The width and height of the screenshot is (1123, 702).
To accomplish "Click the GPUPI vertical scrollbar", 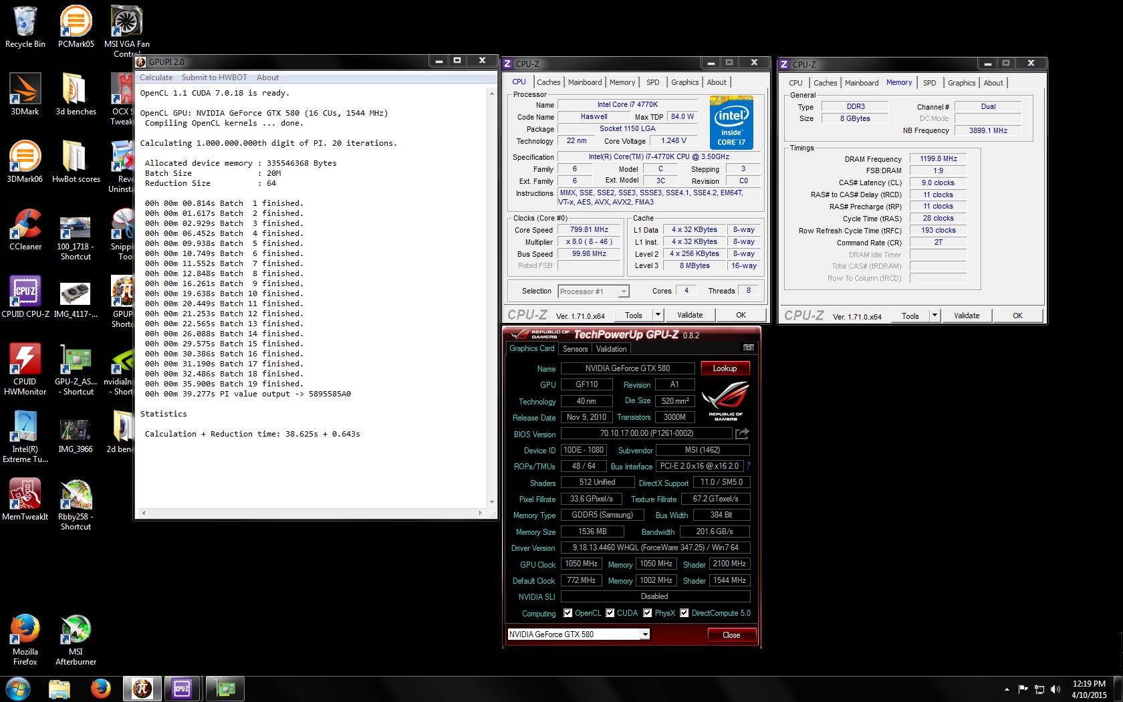I will click(492, 296).
